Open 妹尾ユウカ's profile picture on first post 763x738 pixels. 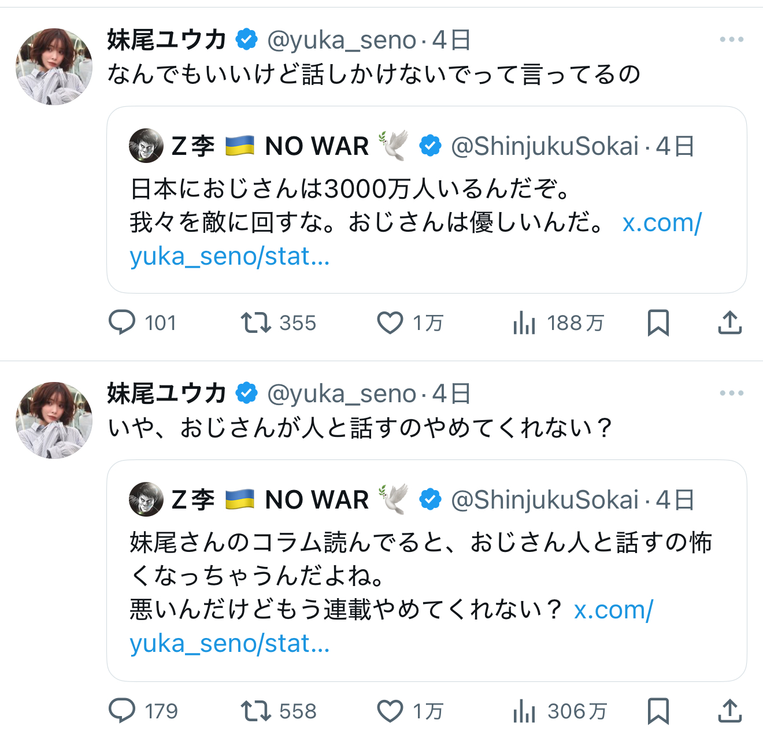pos(54,66)
